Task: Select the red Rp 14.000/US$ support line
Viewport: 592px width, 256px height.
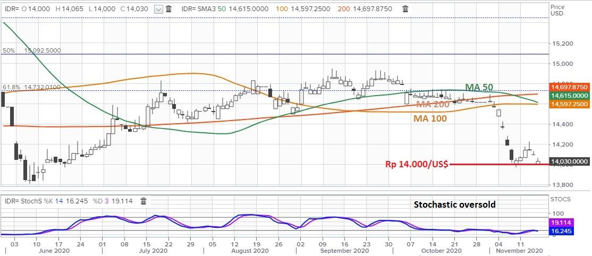Action: pos(494,165)
